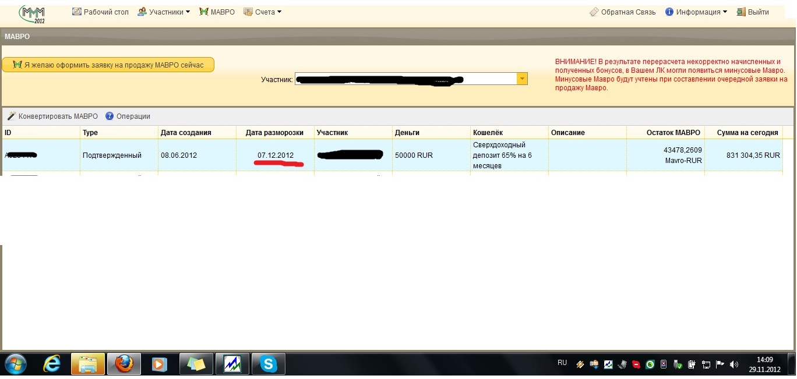The image size is (797, 379).
Task: Click the Show desktop strip
Action: coord(792,364)
